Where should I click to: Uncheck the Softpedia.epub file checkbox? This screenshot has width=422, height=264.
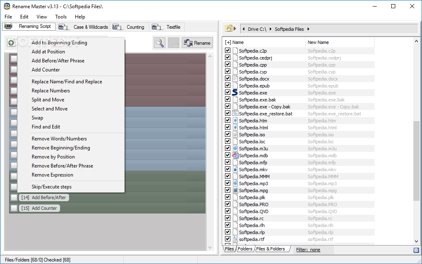pyautogui.click(x=228, y=85)
